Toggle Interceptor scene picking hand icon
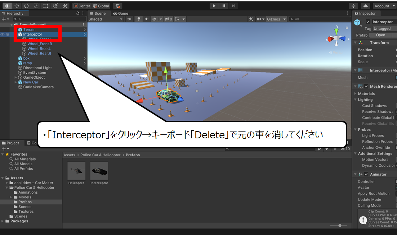Image resolution: width=397 pixels, height=235 pixels. pyautogui.click(x=7, y=34)
